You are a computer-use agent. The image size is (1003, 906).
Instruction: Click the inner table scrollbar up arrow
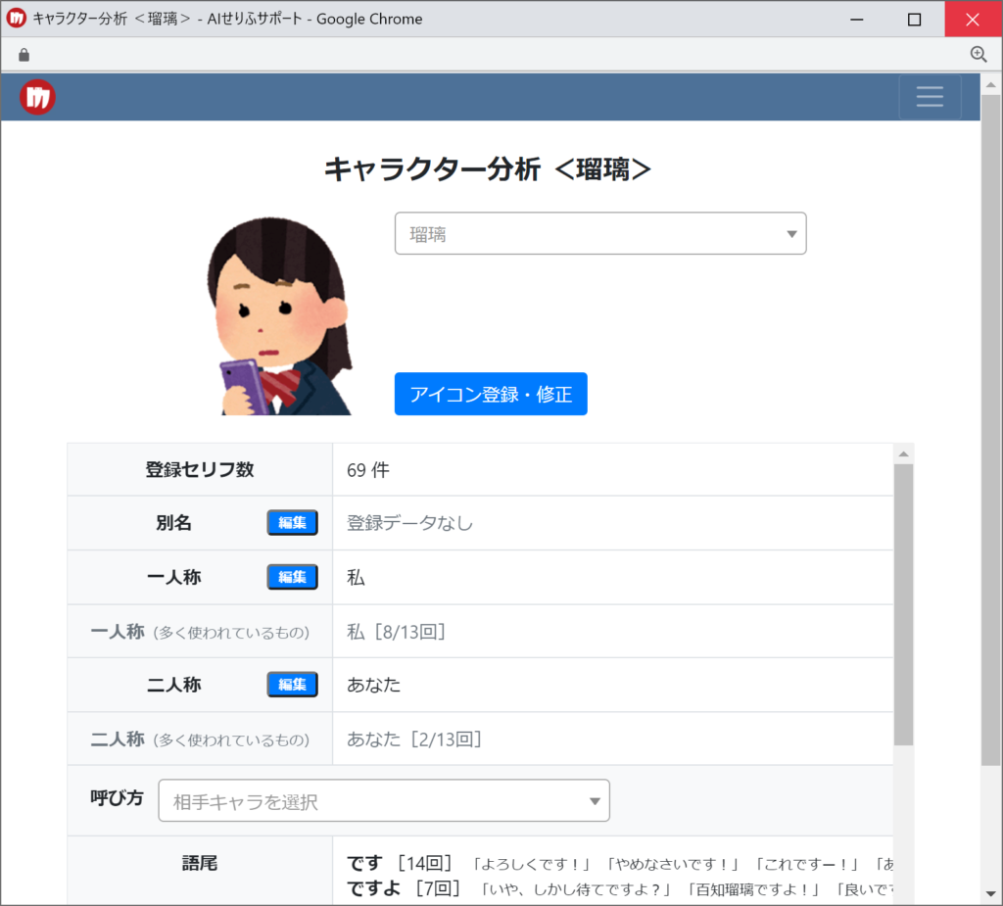tap(903, 454)
